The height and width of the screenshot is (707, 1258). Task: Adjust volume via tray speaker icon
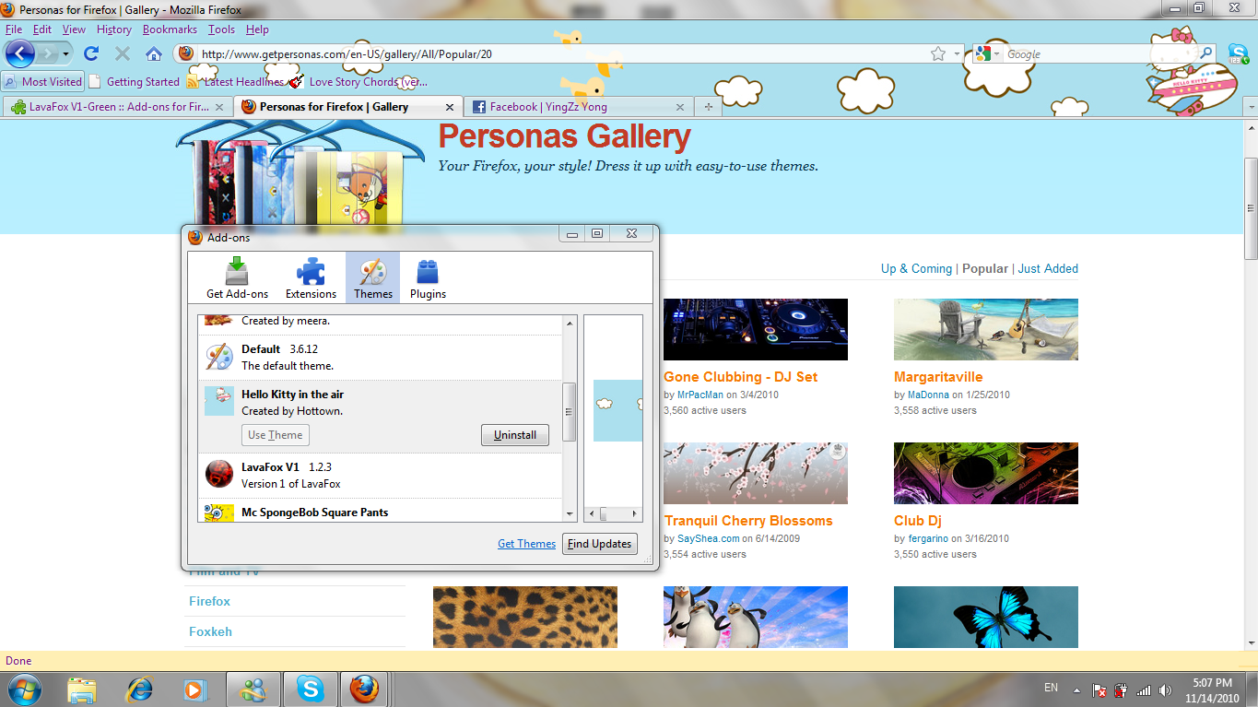click(x=1165, y=689)
